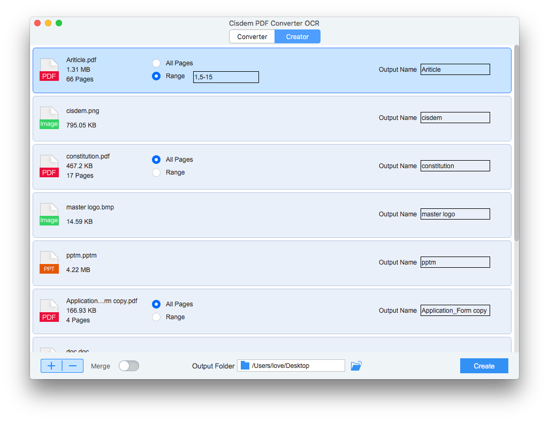Toggle the Merge switch
The height and width of the screenshot is (422, 549).
129,366
